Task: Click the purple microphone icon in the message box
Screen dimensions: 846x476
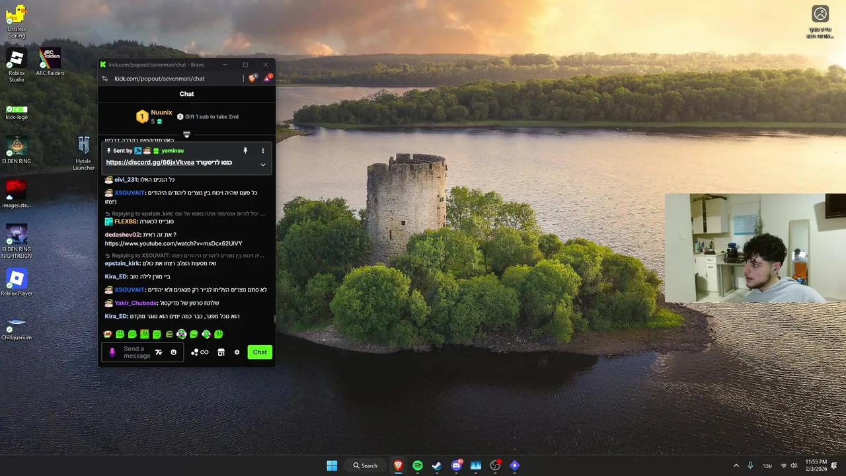Action: click(112, 352)
